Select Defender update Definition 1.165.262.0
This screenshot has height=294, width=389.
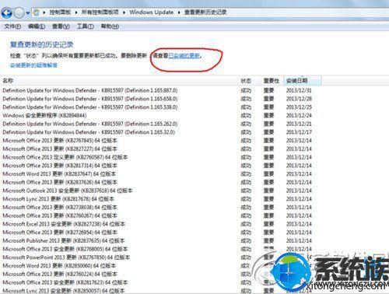90,124
